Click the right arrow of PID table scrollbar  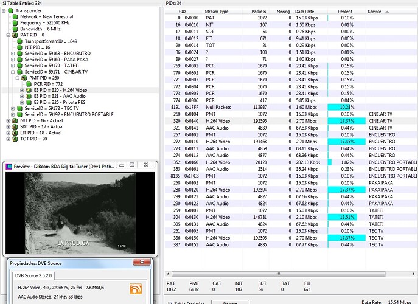[x=414, y=274]
